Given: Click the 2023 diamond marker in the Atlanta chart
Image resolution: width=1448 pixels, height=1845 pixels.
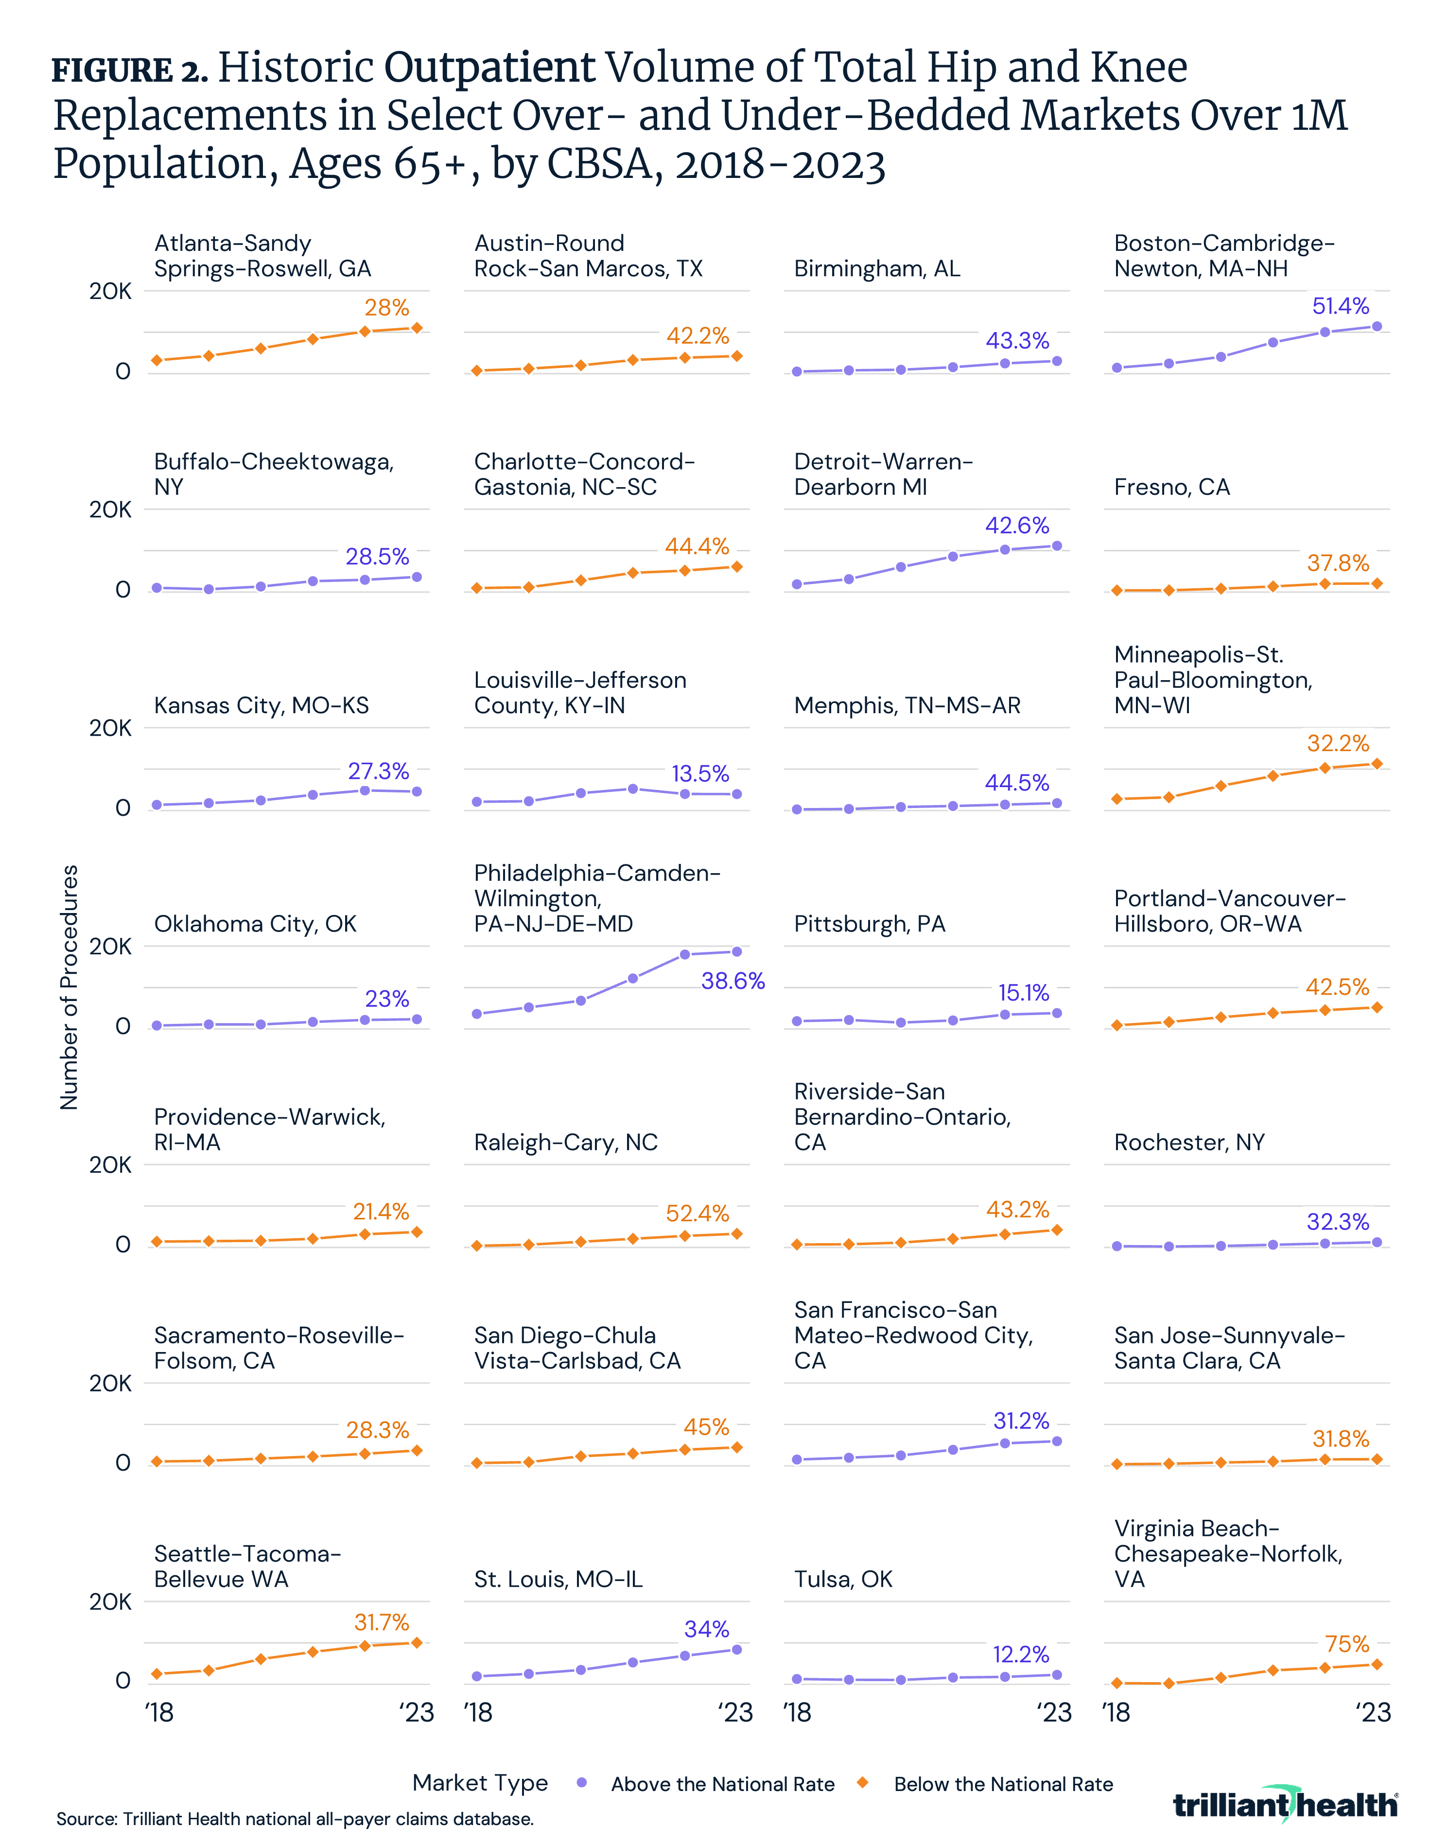Looking at the screenshot, I should click(x=416, y=328).
